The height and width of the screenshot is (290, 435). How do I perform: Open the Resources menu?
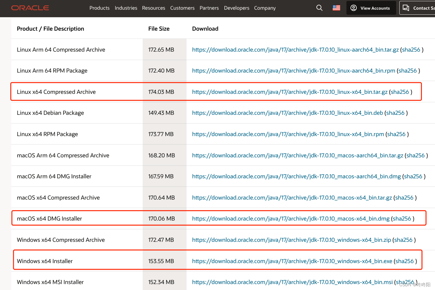click(153, 8)
